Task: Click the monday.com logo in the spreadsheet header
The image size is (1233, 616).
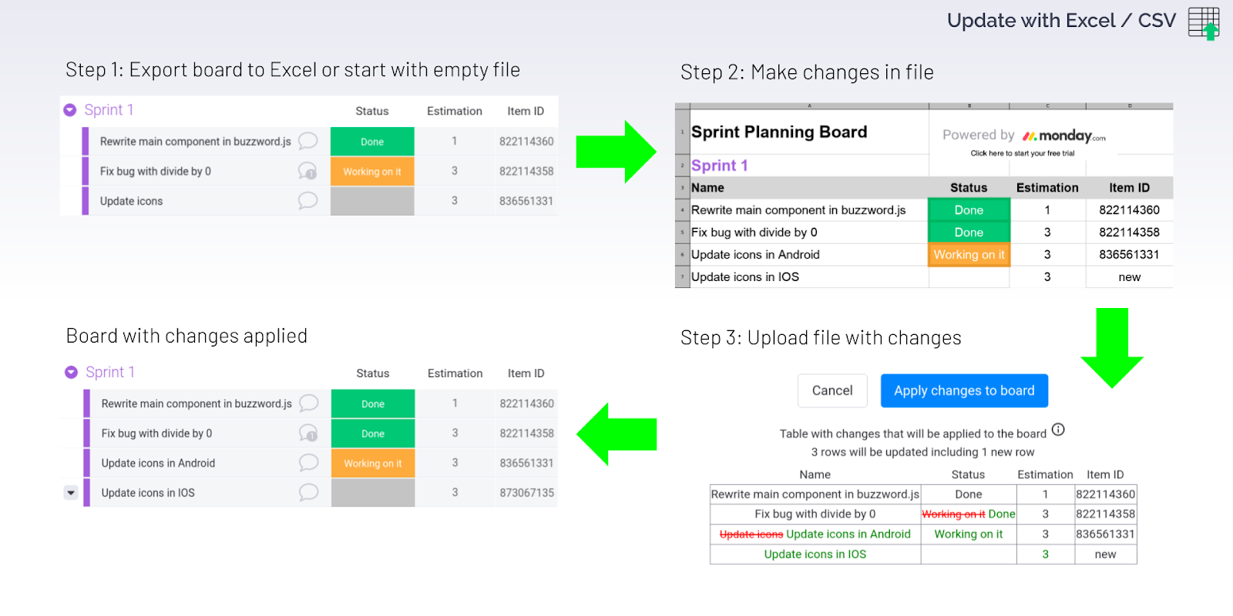Action: [x=1065, y=136]
